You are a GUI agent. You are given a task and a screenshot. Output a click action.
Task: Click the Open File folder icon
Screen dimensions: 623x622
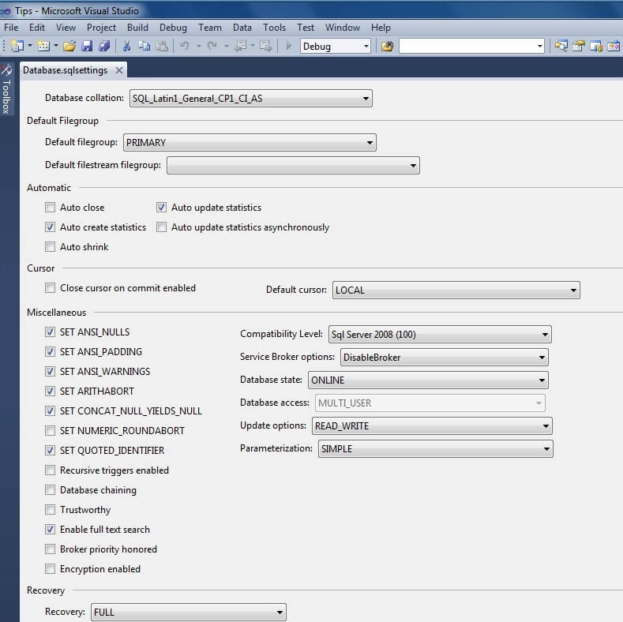click(x=69, y=46)
